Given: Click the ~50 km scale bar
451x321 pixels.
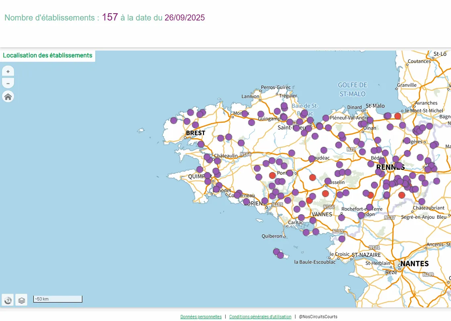Looking at the screenshot, I should (57, 299).
